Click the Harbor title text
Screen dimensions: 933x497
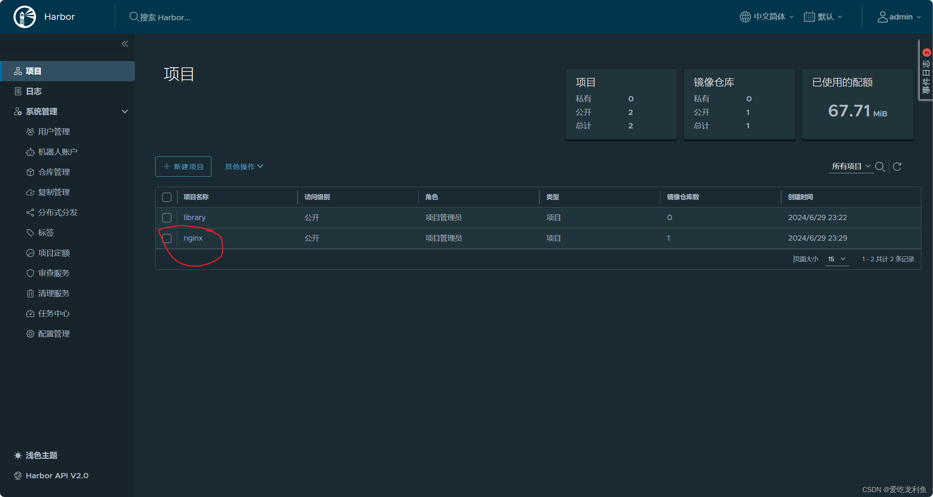[x=60, y=17]
